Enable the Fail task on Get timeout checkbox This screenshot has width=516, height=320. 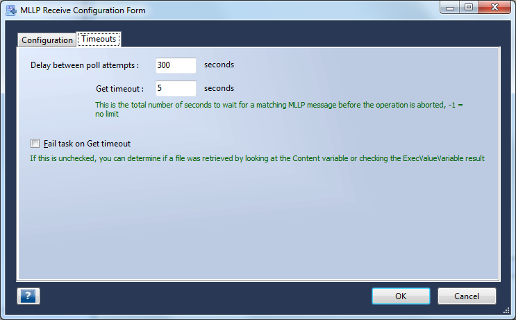(35, 144)
